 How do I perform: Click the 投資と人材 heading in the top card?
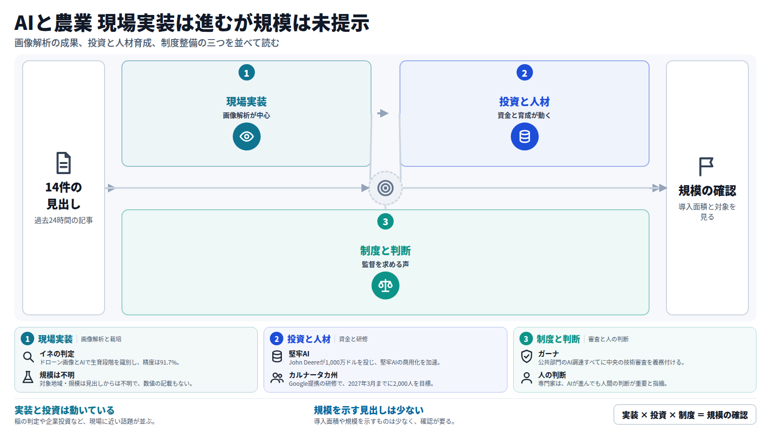[x=525, y=102]
